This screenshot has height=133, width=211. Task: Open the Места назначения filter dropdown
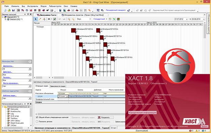(17, 86)
